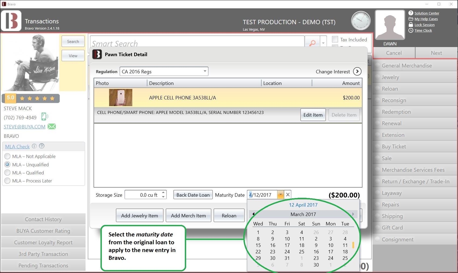The height and width of the screenshot is (273, 458).
Task: Select Redemption in the side menu
Action: pos(415,112)
